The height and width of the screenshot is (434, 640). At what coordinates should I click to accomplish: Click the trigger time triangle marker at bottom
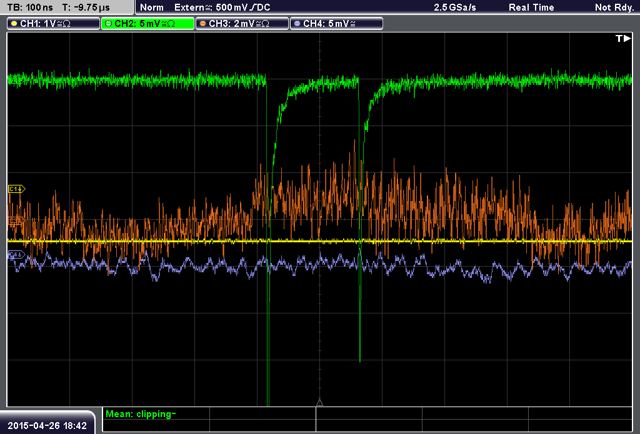[x=319, y=403]
